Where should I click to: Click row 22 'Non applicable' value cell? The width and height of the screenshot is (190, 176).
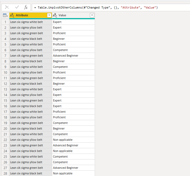[x=73, y=140]
